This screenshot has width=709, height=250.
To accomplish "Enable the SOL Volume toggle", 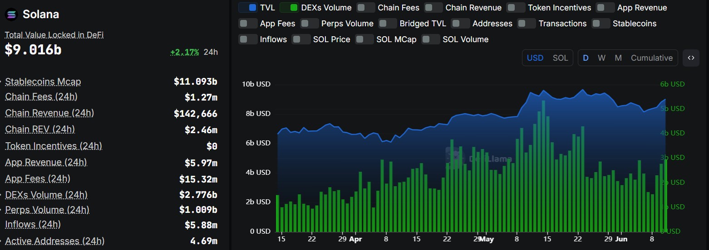I will tap(431, 39).
